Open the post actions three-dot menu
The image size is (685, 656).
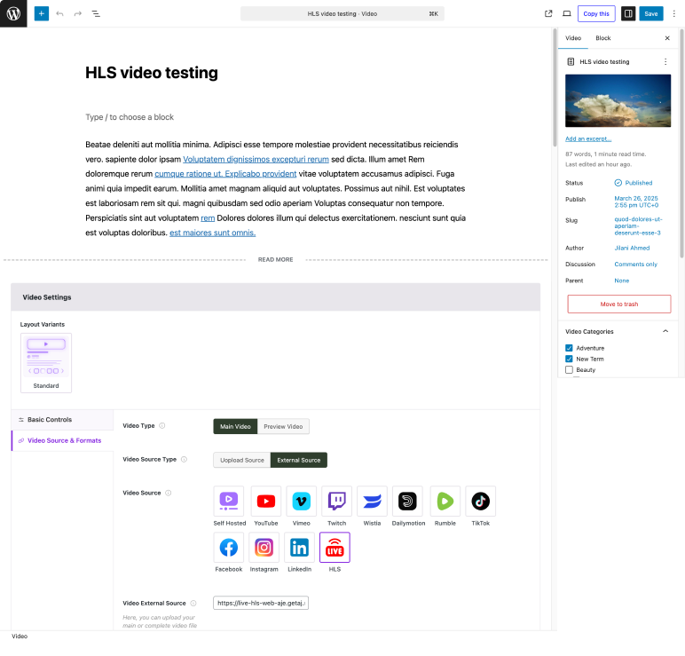pyautogui.click(x=665, y=62)
